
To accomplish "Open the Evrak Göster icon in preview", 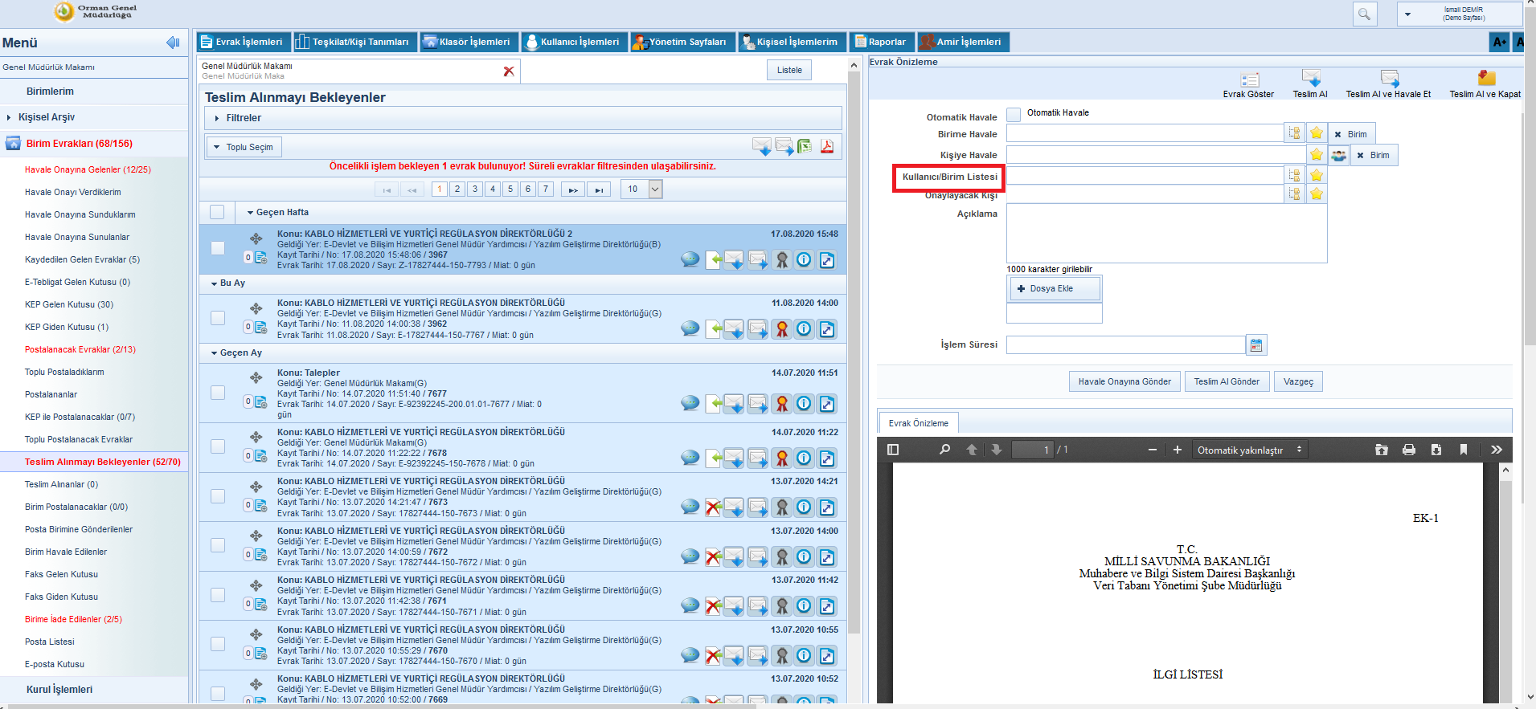I will click(1249, 79).
